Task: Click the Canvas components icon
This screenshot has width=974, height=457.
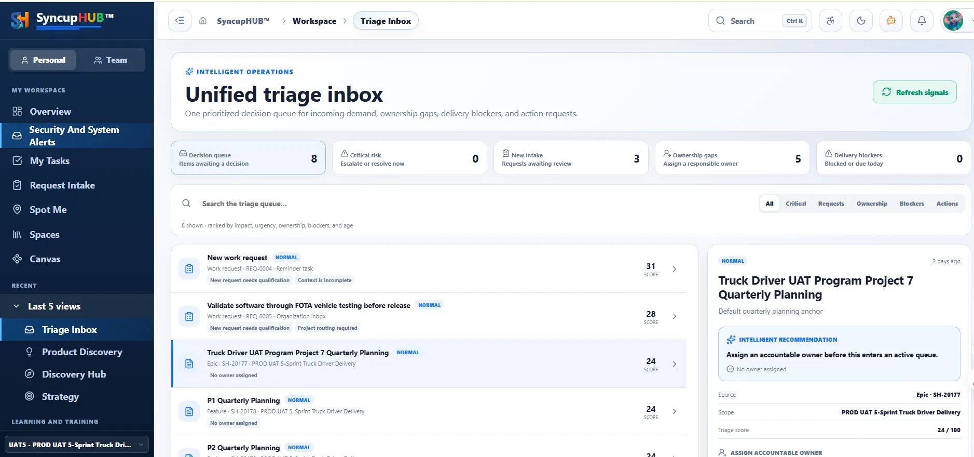Action: coord(17,259)
